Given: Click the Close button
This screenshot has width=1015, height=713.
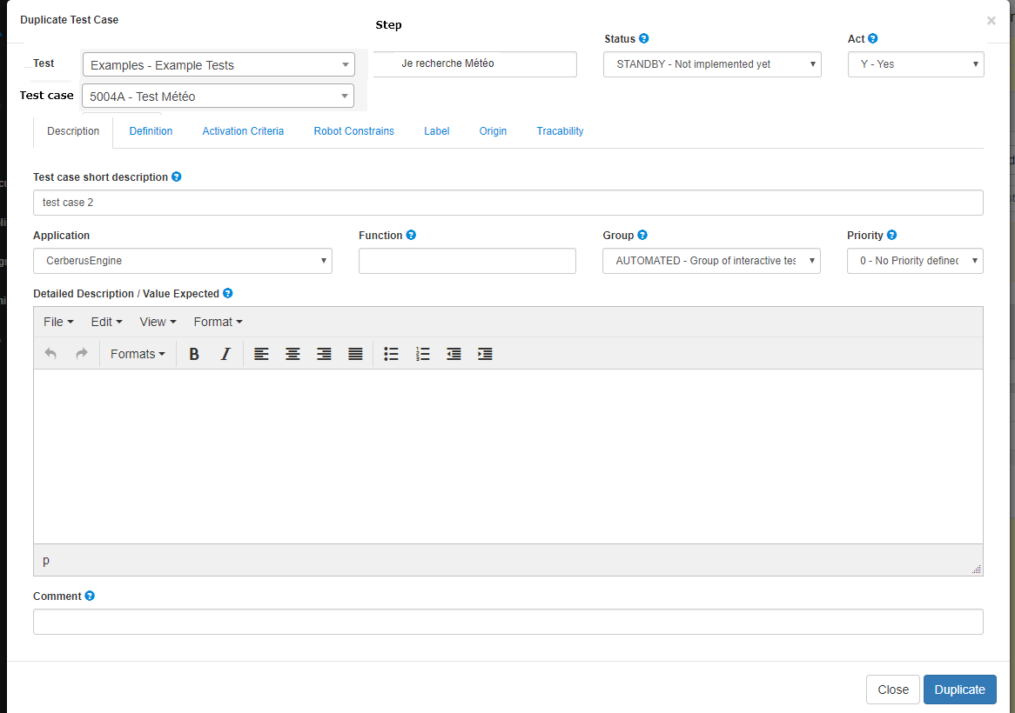Looking at the screenshot, I should pos(892,690).
